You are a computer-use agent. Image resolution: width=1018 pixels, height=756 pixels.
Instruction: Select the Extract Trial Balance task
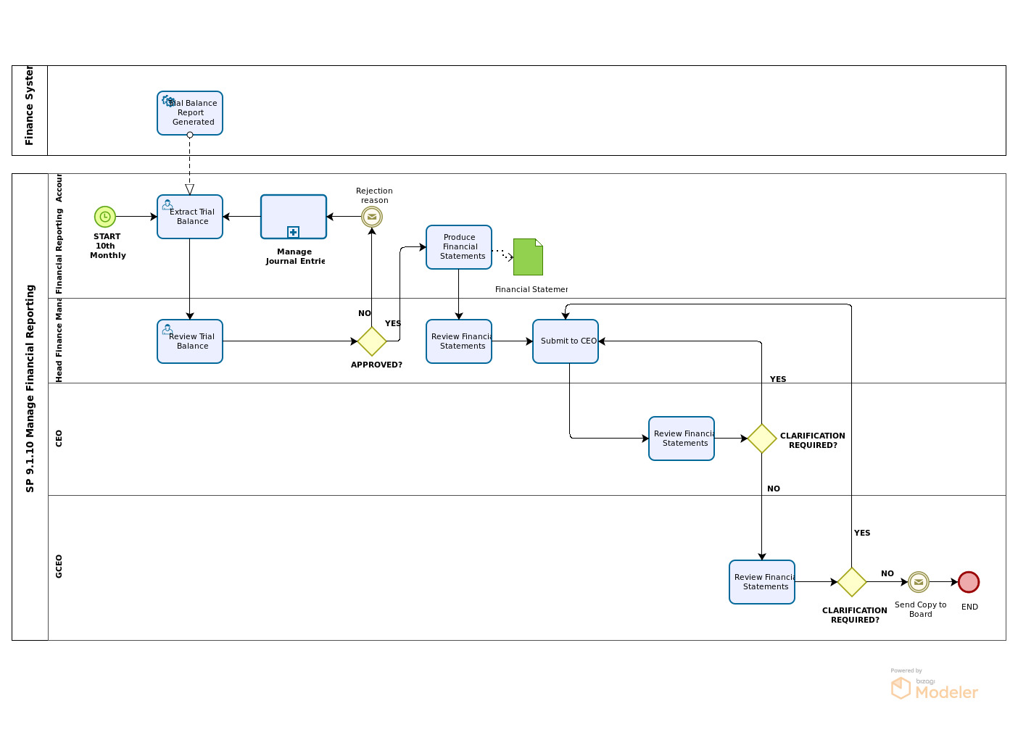pyautogui.click(x=190, y=217)
